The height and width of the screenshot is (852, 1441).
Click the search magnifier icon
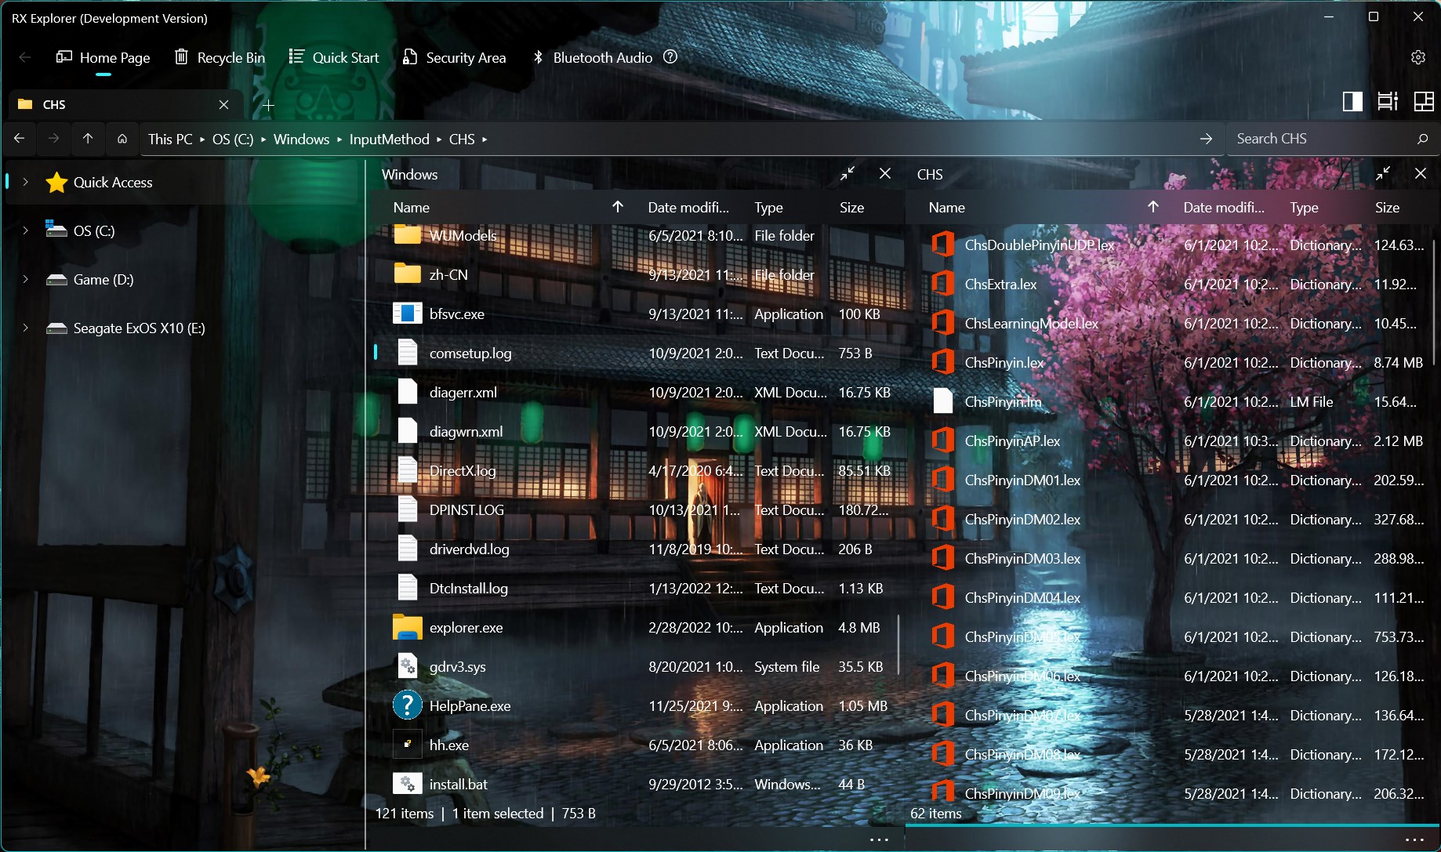pos(1422,139)
